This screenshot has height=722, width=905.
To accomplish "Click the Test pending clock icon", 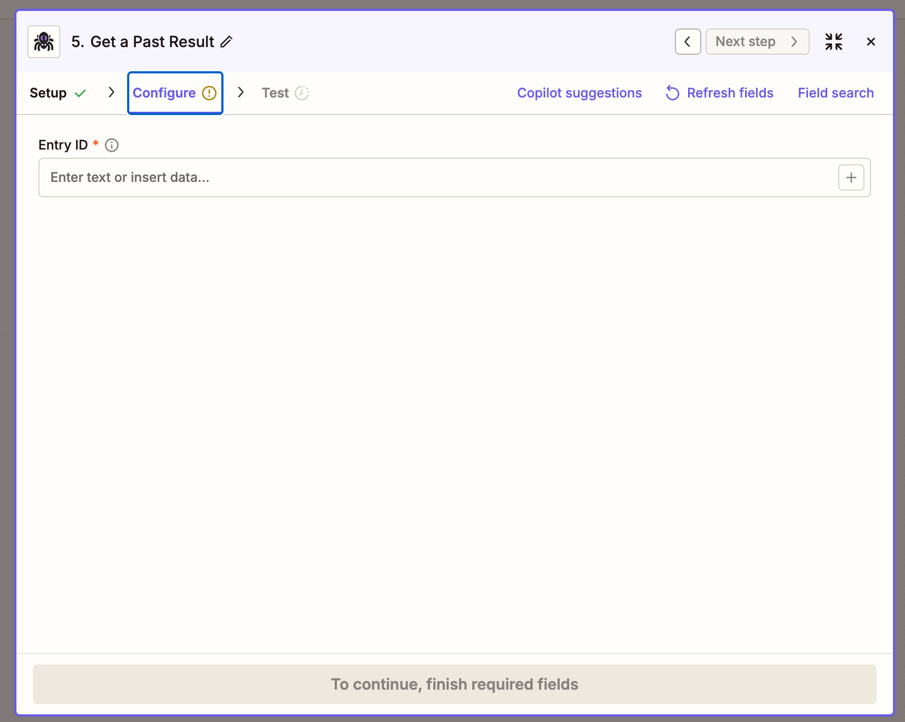I will click(302, 93).
